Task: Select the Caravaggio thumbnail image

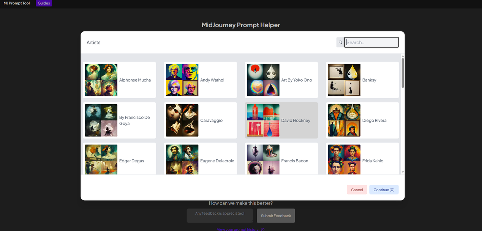Action: [x=182, y=120]
